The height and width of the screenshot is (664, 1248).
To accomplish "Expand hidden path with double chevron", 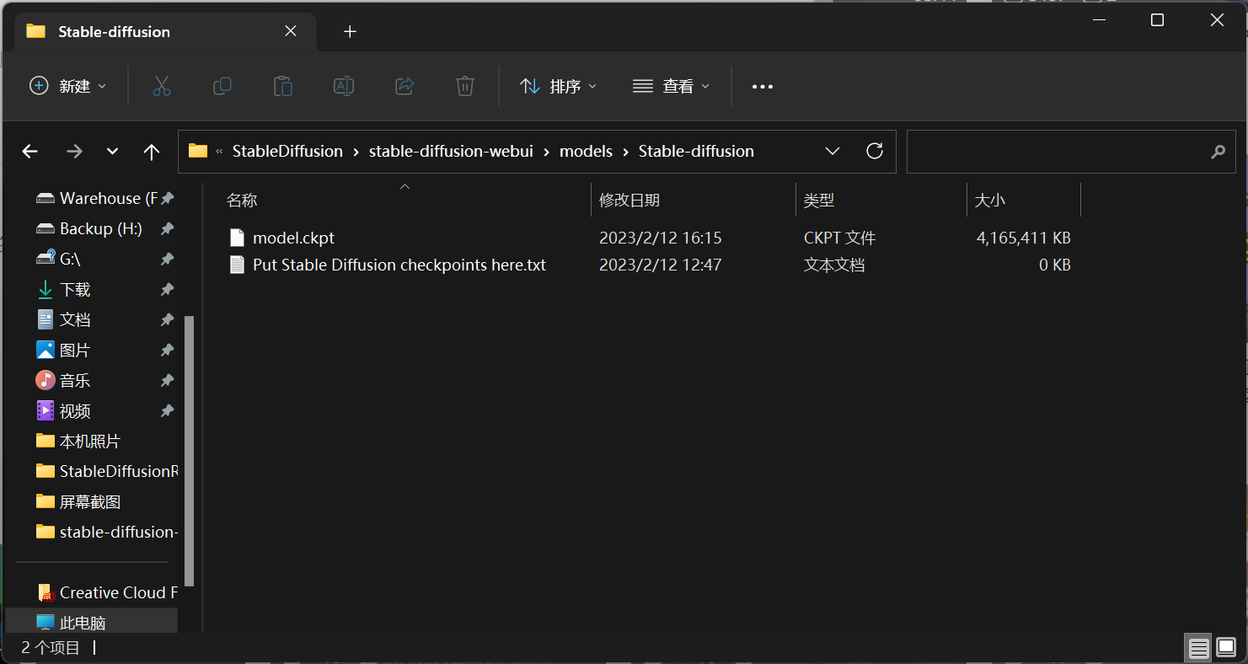I will coord(220,152).
